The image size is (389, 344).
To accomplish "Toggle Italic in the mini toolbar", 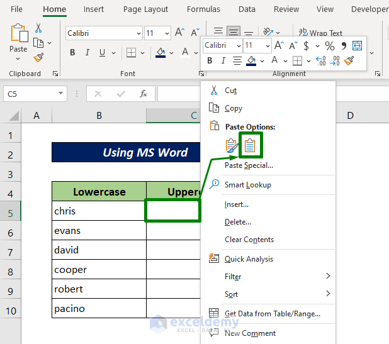I will tap(223, 60).
